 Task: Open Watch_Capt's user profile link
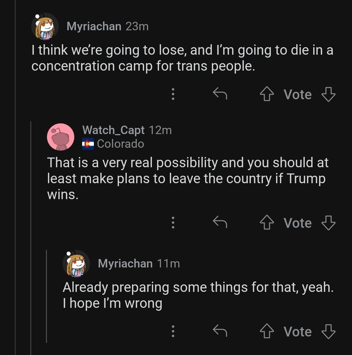tap(113, 130)
